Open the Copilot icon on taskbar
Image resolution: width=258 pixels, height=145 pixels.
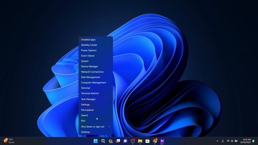(110, 141)
